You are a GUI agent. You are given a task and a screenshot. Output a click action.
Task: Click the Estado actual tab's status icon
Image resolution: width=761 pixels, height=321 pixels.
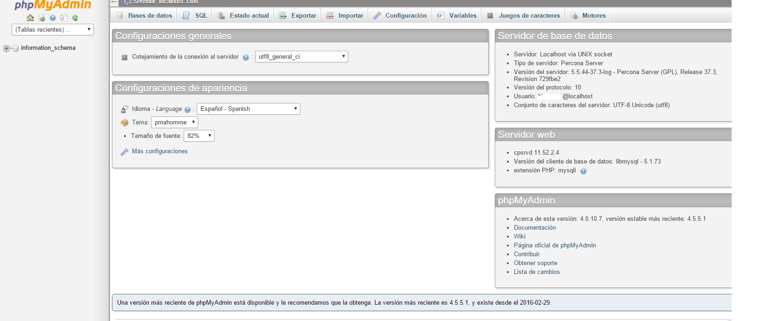(x=221, y=15)
